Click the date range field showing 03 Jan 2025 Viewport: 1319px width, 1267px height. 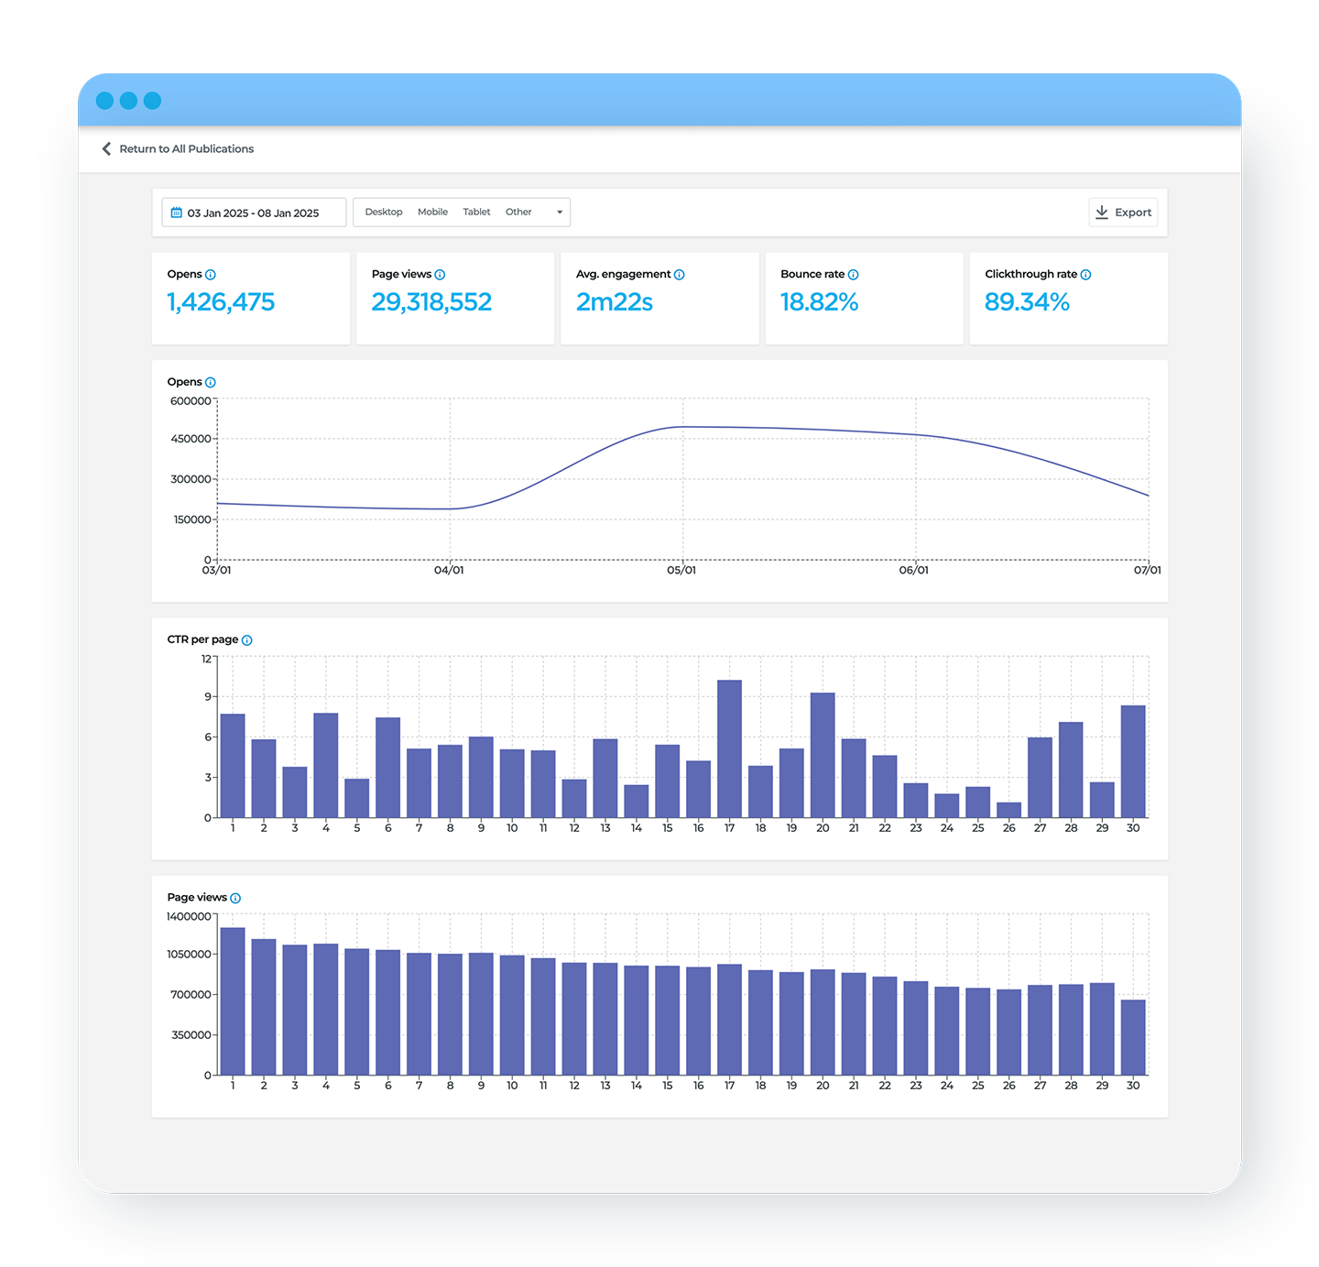point(253,212)
